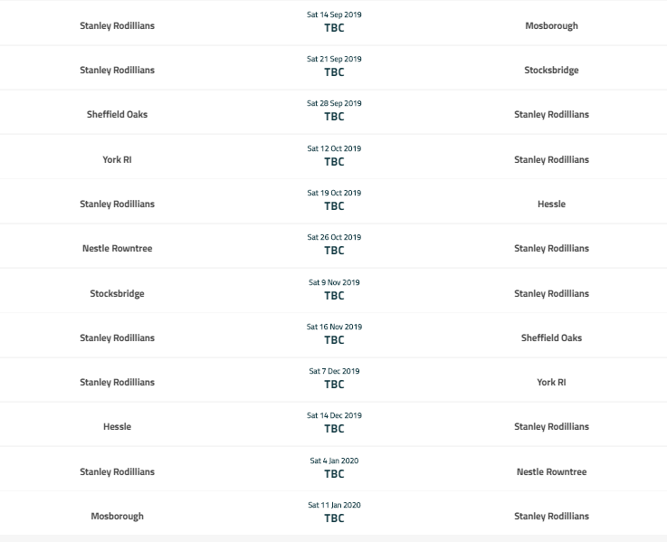
Task: Click Sheffield Oaks home team on 28 Sep
Action: pyautogui.click(x=117, y=114)
